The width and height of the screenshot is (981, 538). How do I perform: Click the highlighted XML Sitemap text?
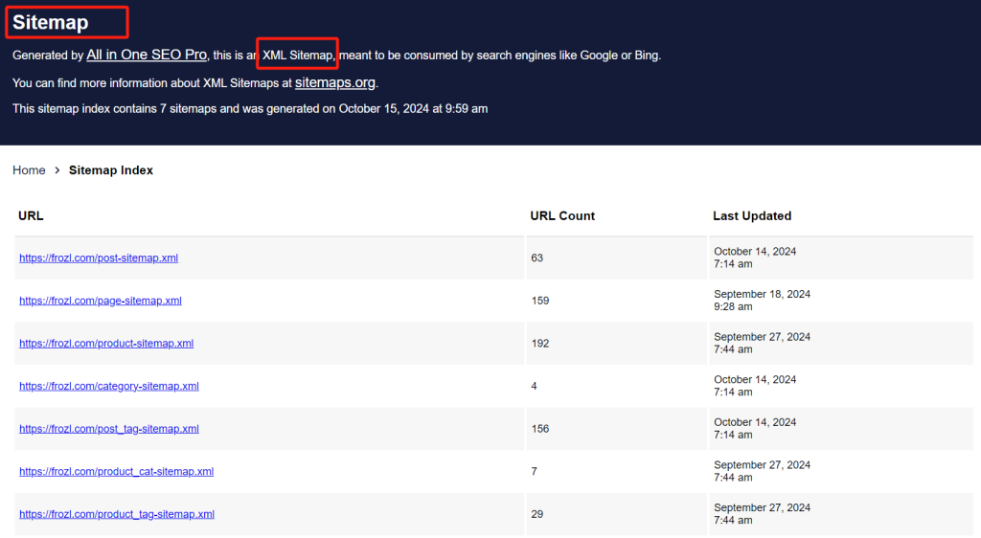pyautogui.click(x=298, y=56)
